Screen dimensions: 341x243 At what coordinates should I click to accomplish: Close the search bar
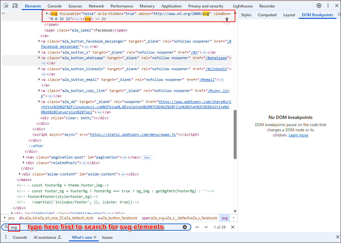click(x=233, y=227)
